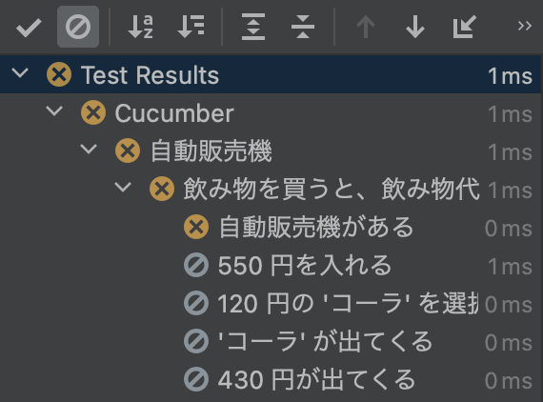Collapse the Cucumber node

point(54,111)
